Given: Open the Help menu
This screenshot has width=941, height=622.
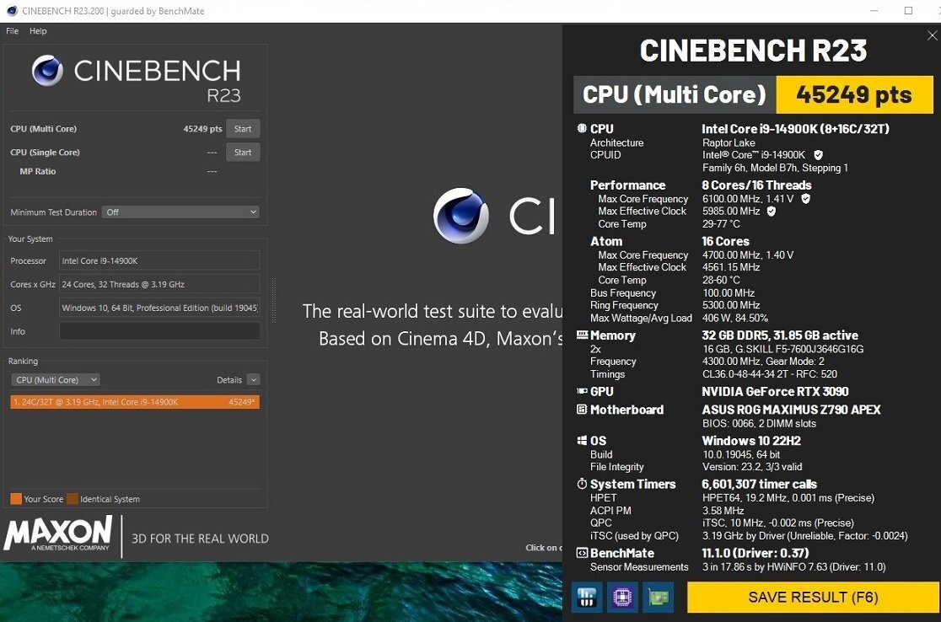Looking at the screenshot, I should [x=38, y=31].
